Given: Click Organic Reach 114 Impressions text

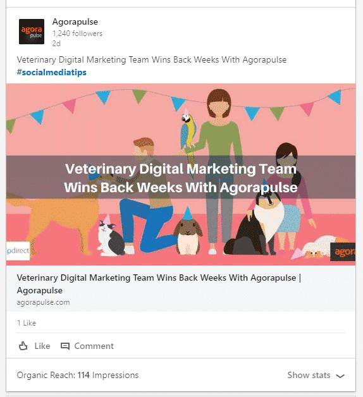Looking at the screenshot, I should tap(78, 375).
